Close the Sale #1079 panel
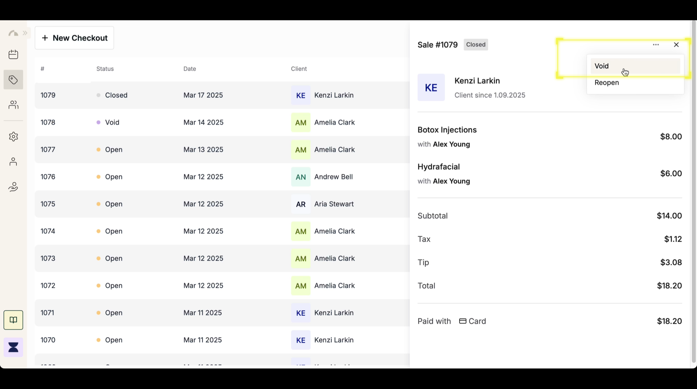The width and height of the screenshot is (697, 389). [676, 45]
